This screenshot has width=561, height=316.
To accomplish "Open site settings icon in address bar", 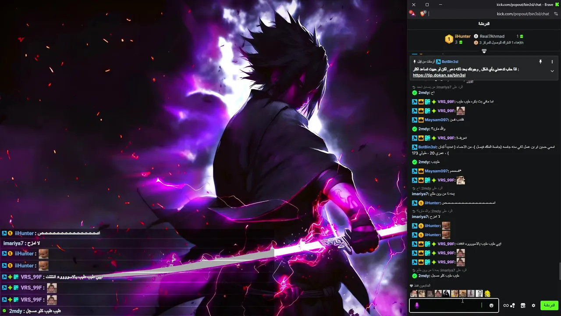I will (x=556, y=14).
